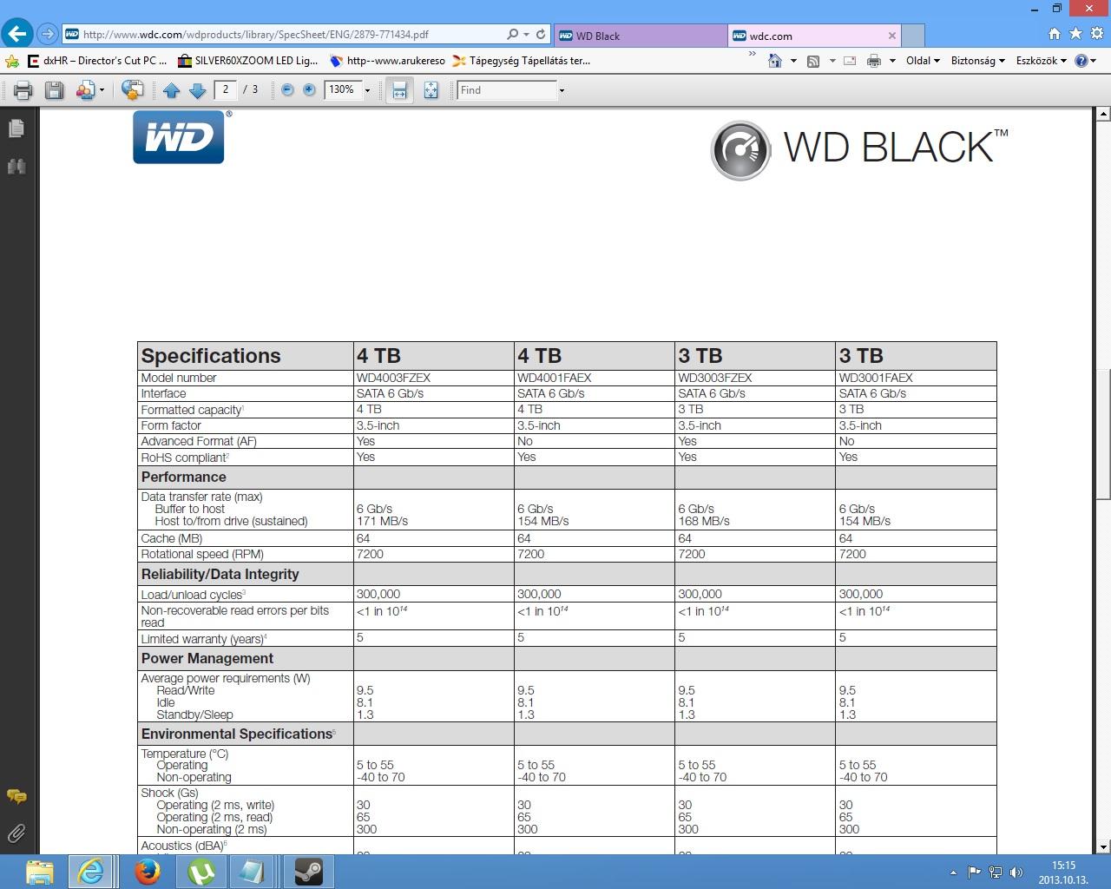Reload the page with the refresh icon
This screenshot has height=889, width=1111.
tap(541, 35)
